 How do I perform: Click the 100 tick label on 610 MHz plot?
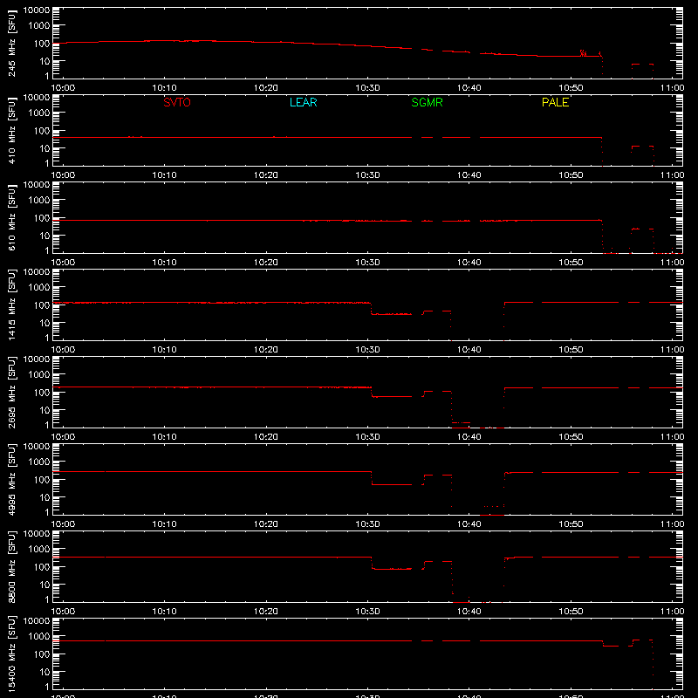tap(42, 218)
